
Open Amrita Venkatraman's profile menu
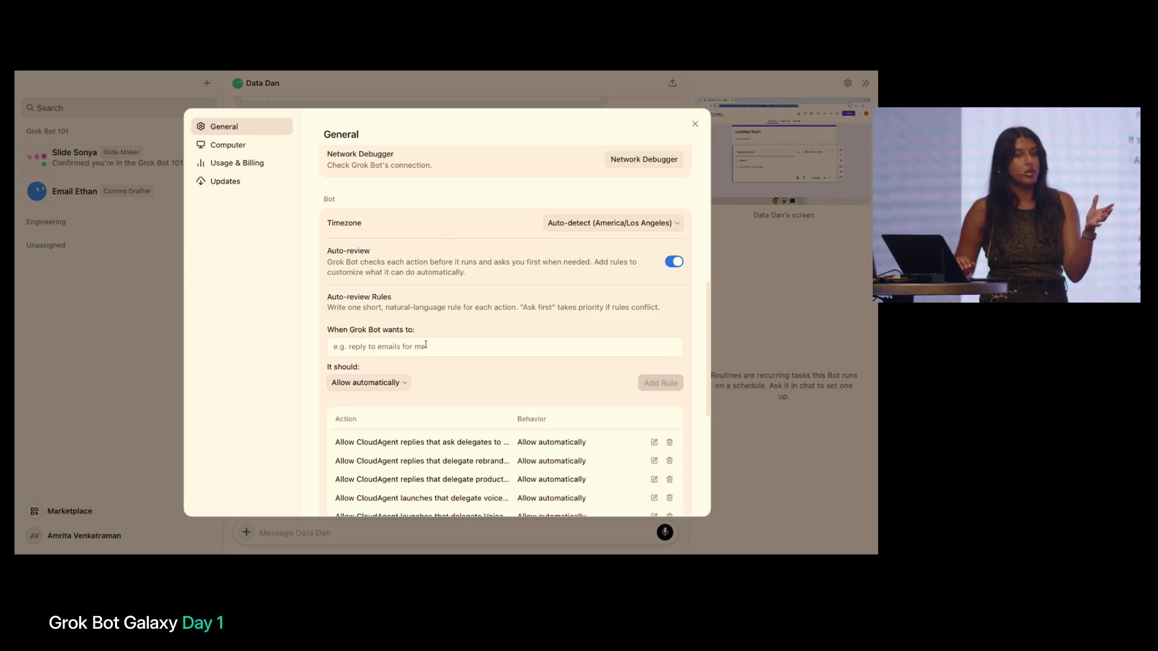(x=75, y=536)
